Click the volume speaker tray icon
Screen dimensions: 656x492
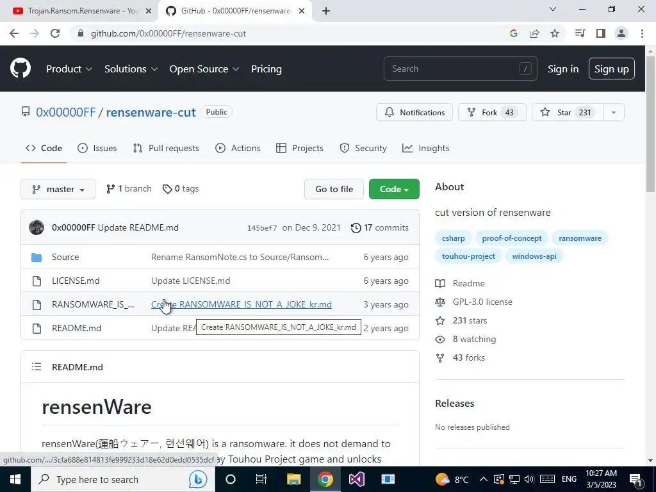pyautogui.click(x=529, y=479)
